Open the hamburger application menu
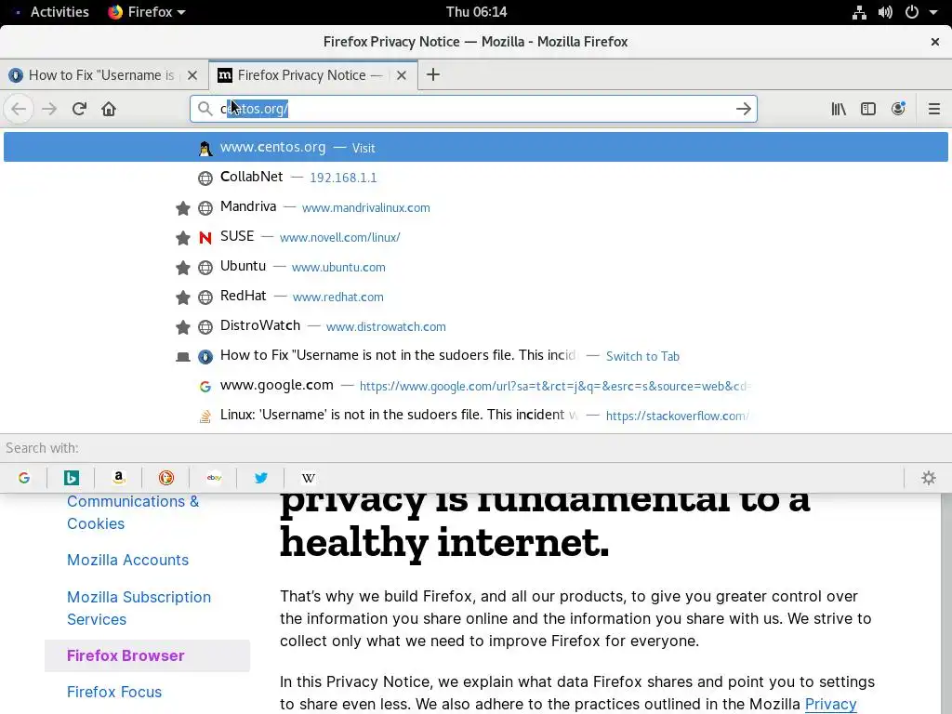Image resolution: width=952 pixels, height=714 pixels. pyautogui.click(x=933, y=110)
